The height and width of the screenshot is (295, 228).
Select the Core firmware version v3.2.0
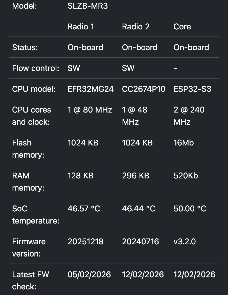185,242
